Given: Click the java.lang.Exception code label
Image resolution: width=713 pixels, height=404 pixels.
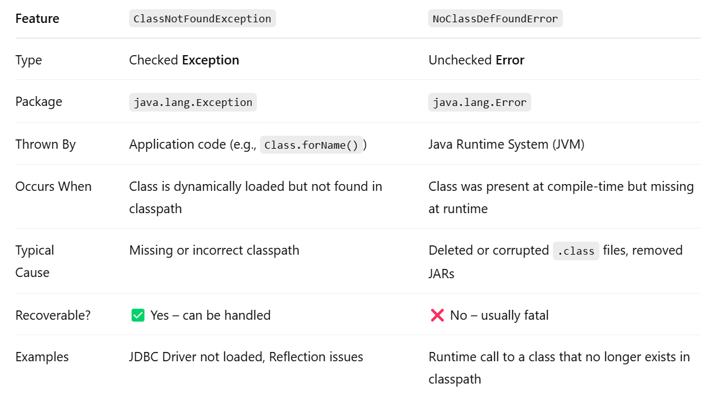Looking at the screenshot, I should click(x=192, y=102).
